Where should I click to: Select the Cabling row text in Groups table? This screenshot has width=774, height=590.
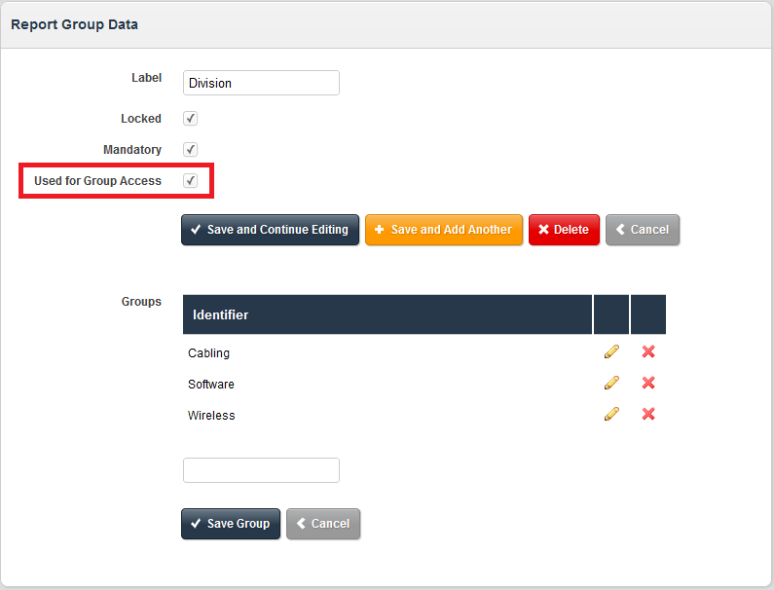pos(209,353)
